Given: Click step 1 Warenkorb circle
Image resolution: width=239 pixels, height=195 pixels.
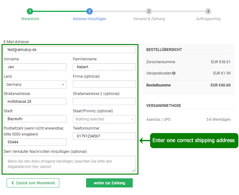Looking at the screenshot, I should click(x=30, y=11).
